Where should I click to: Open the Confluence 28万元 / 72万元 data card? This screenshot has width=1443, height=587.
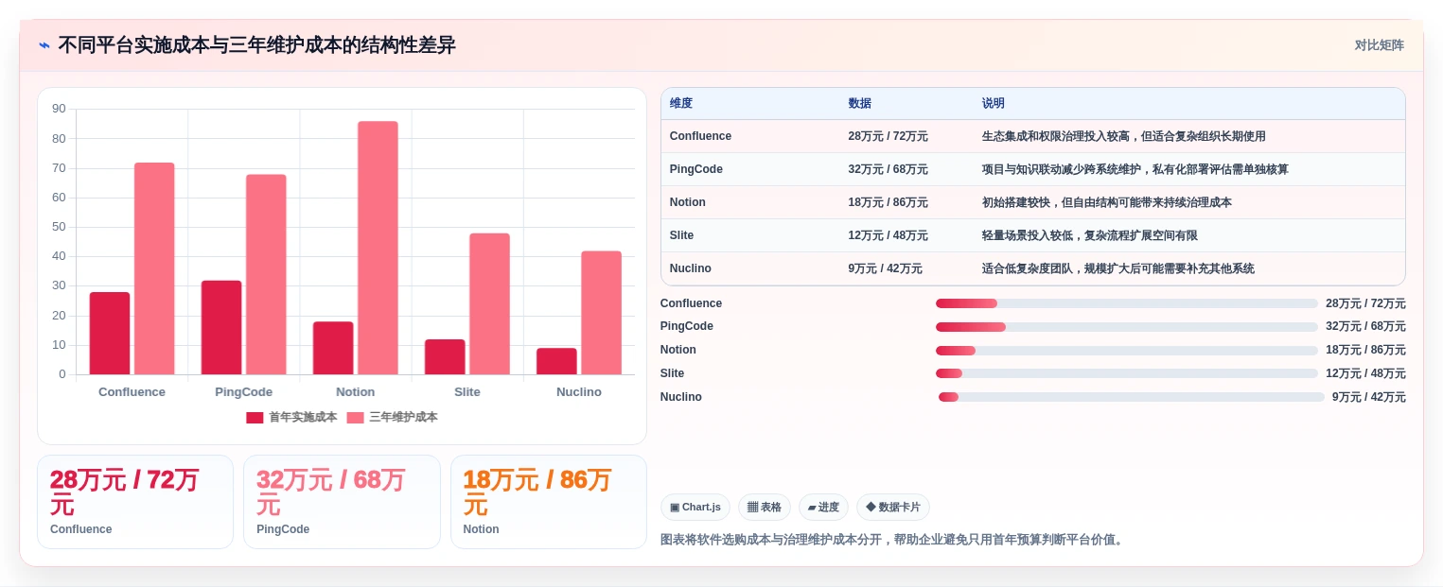tap(135, 502)
